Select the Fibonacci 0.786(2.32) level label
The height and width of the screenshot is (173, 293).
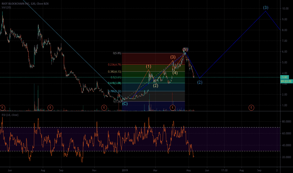pyautogui.click(x=114, y=91)
